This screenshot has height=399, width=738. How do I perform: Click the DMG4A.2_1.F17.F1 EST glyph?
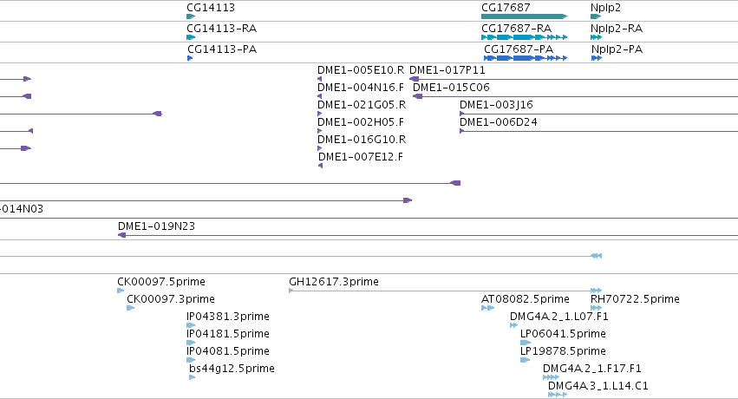pos(551,377)
